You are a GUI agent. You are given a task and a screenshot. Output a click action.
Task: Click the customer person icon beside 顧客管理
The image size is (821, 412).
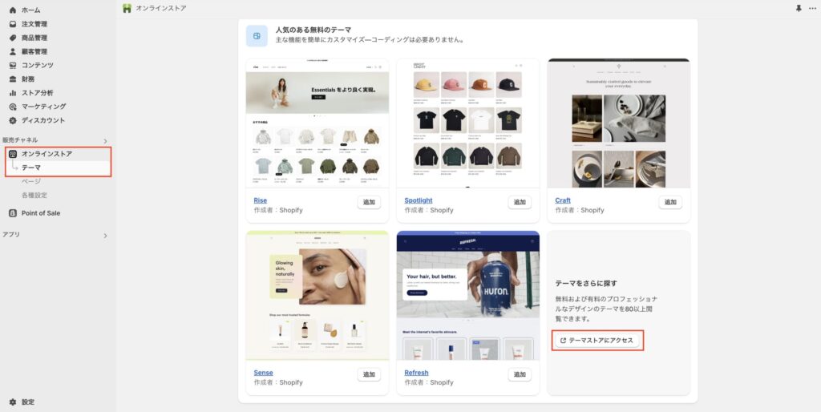pos(13,51)
